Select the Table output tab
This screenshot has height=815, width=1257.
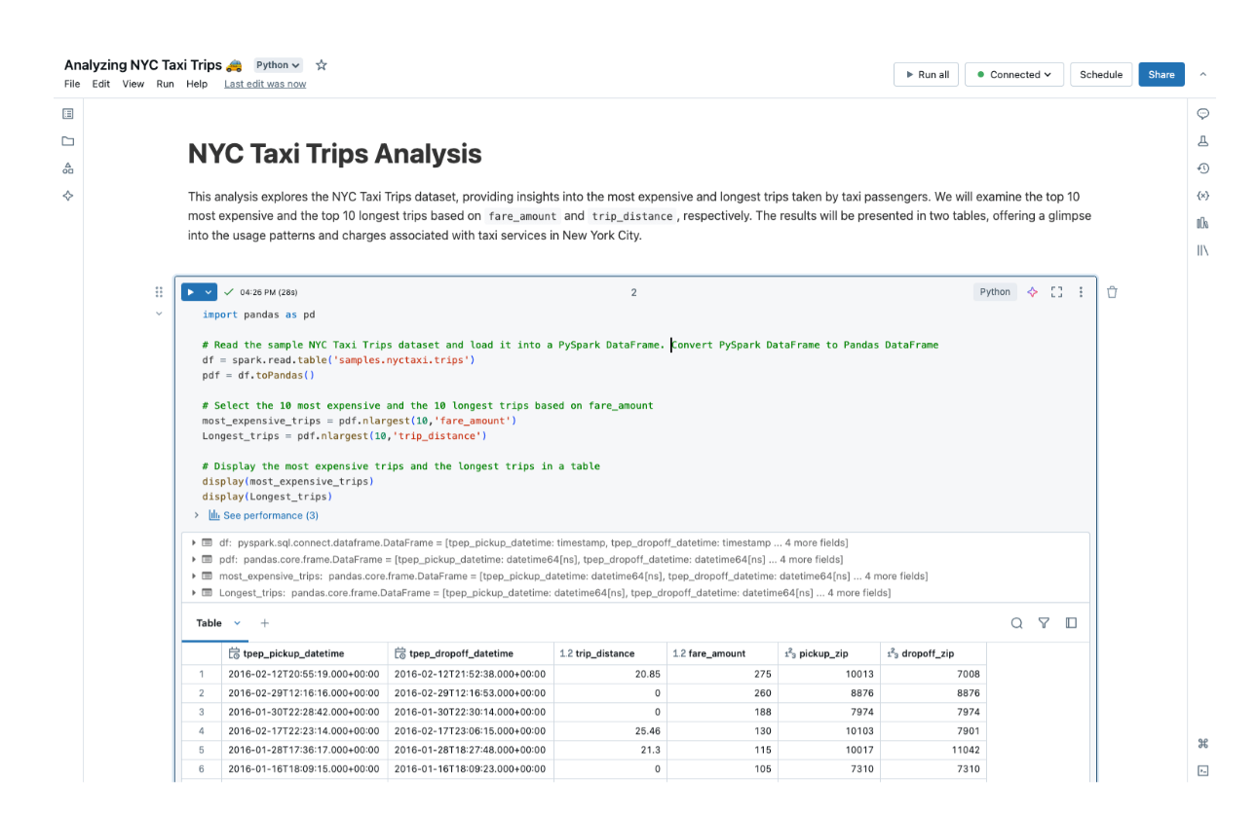(209, 623)
